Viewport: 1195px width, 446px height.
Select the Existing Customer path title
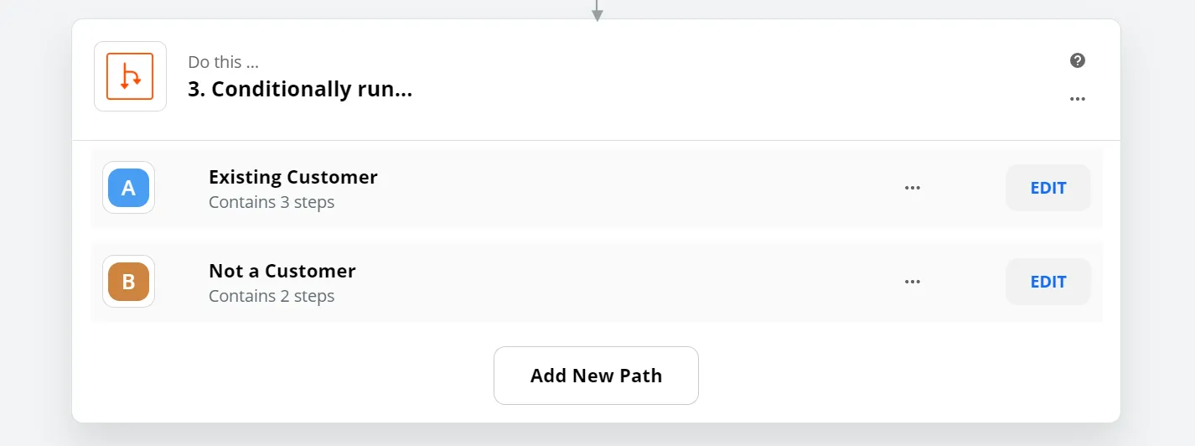[x=292, y=177]
